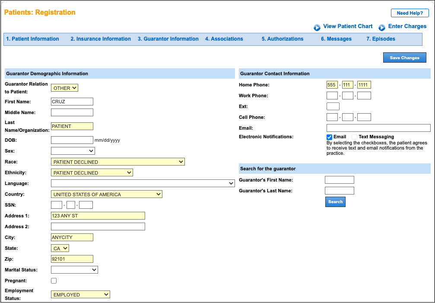Switch to the Insurance Information tab
435x303 pixels.
[x=100, y=39]
